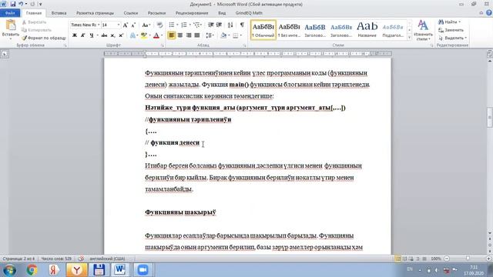Viewport: 493px width, 277px height.
Task: Click the Text Highlight Color yellow button
Action: tap(144, 35)
